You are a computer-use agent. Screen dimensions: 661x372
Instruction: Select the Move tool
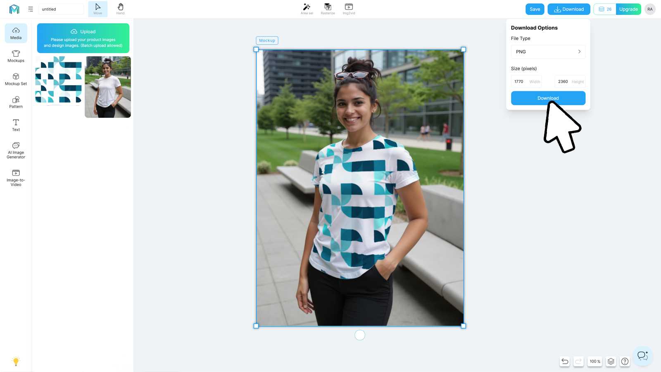[x=97, y=9]
